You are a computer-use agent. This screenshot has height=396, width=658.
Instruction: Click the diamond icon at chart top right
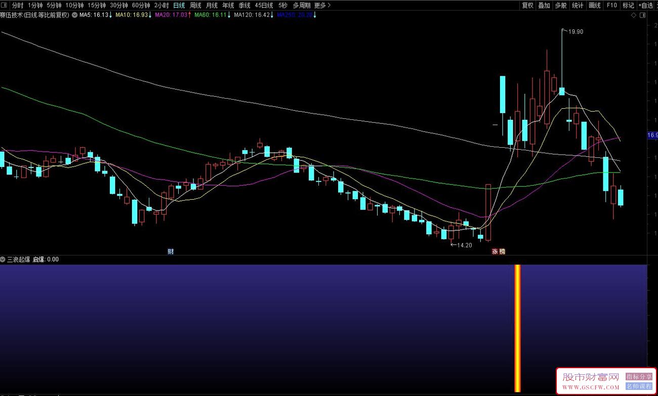click(633, 16)
